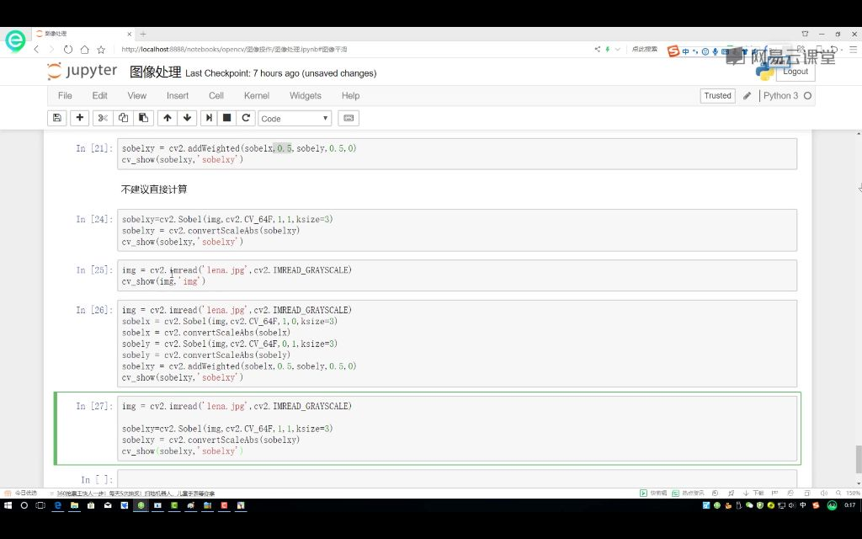The width and height of the screenshot is (862, 539).
Task: Open Task View on taskbar
Action: click(40, 505)
